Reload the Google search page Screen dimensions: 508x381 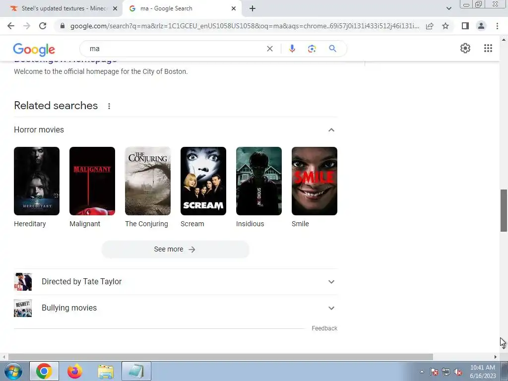pyautogui.click(x=43, y=26)
